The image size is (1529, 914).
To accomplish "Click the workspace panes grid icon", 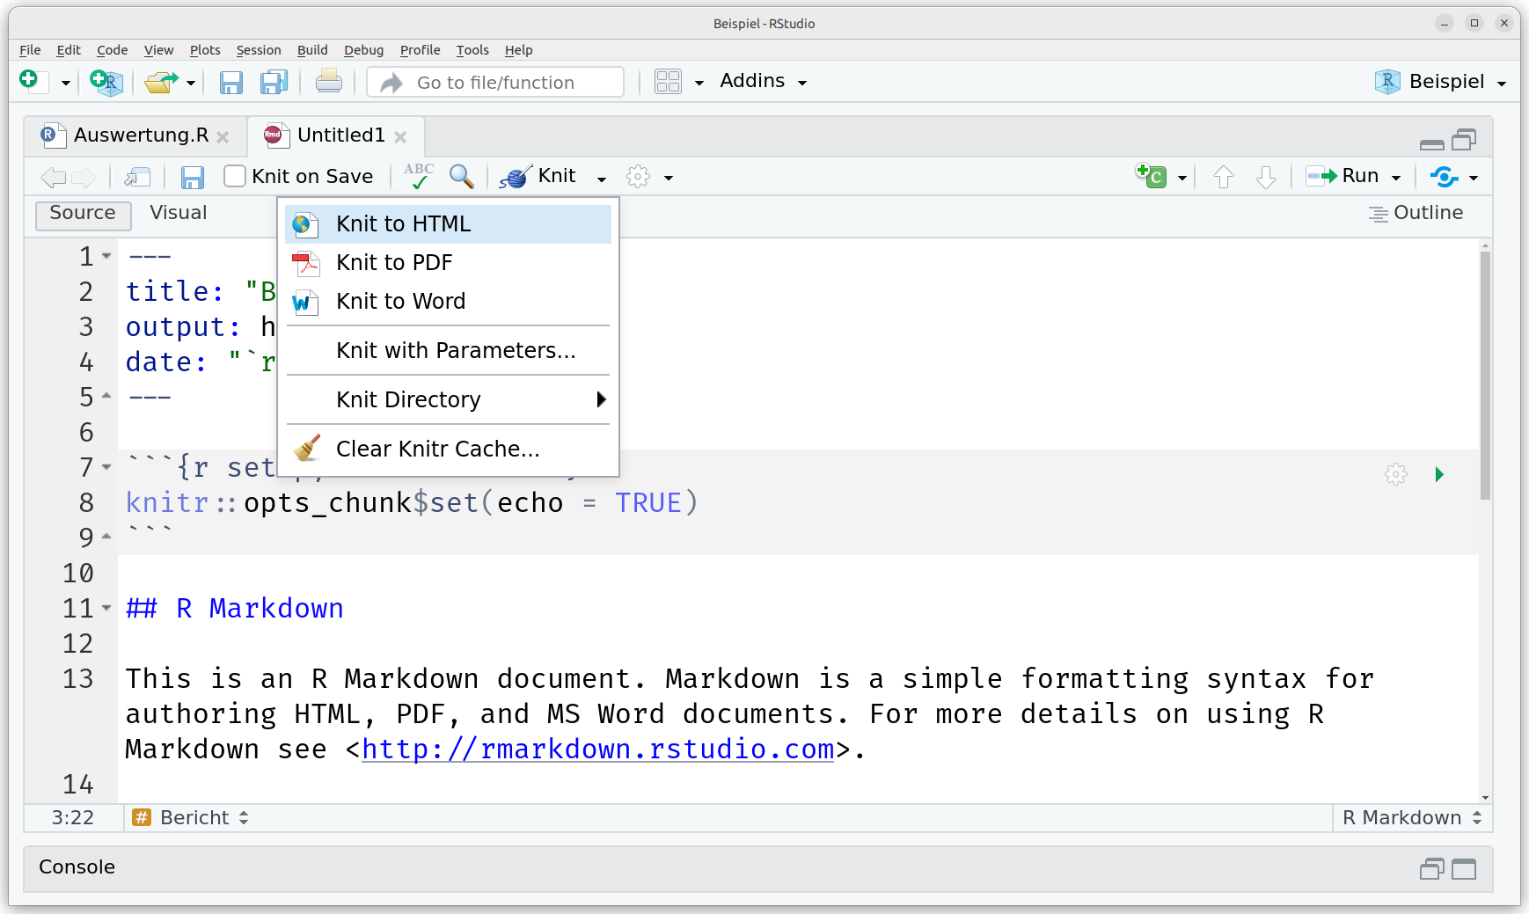I will tap(668, 82).
